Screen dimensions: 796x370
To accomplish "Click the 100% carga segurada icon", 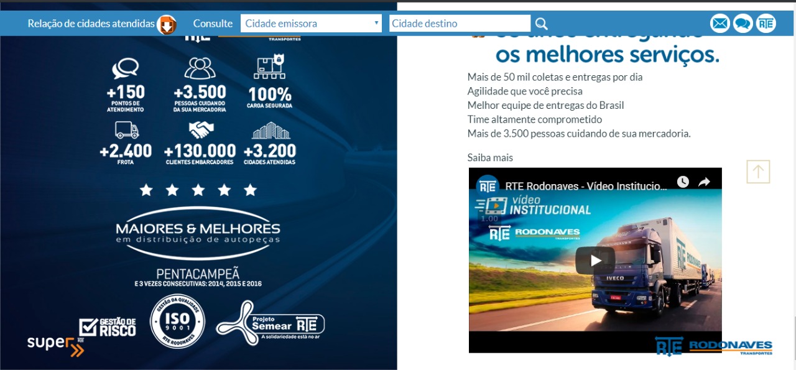I will (270, 67).
